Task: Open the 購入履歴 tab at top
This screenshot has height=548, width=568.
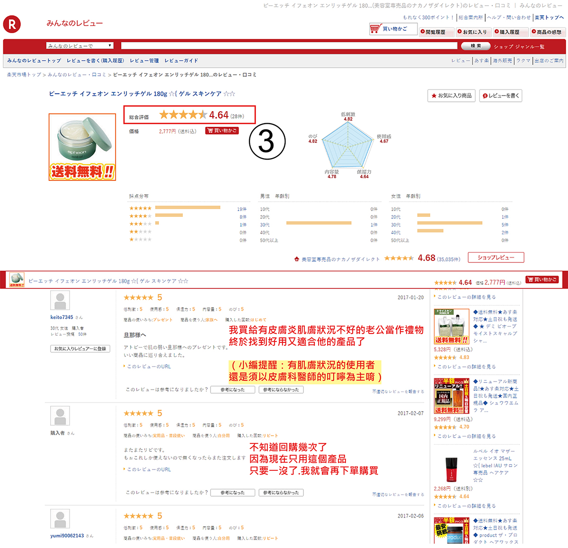Action: coord(507,32)
